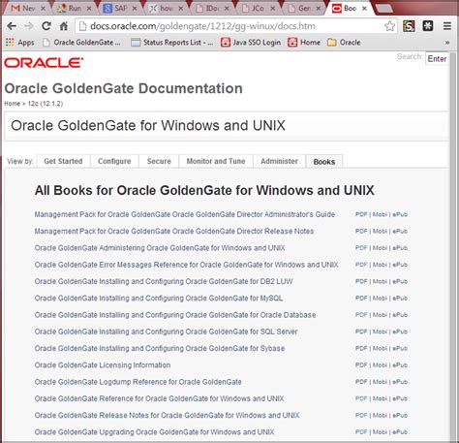The image size is (459, 443).
Task: Select the Secure view tab
Action: (x=159, y=161)
